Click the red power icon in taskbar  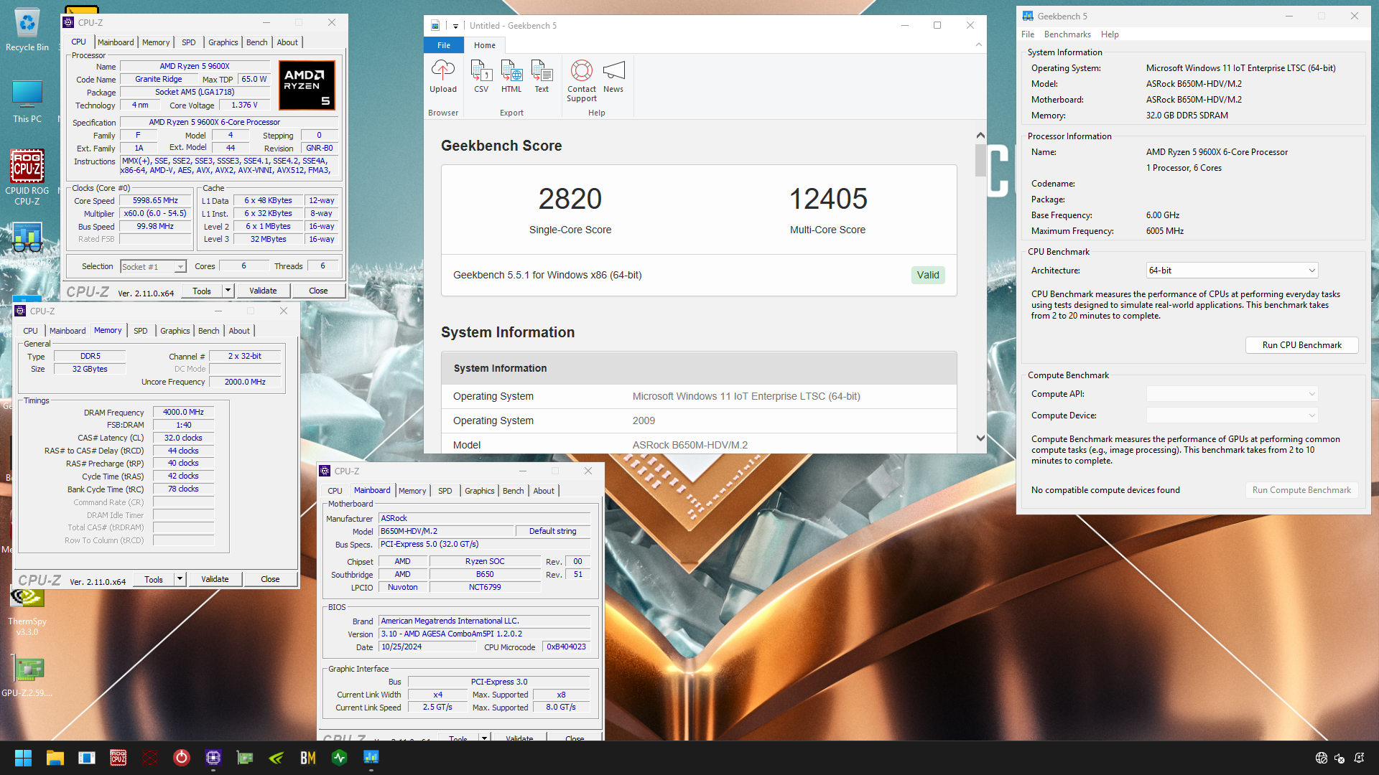(182, 758)
